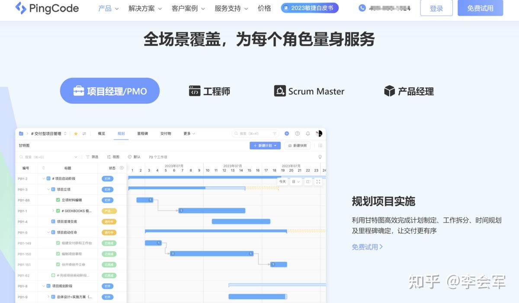Click the split panel icon beside fullscreen
Screen dimensions: 519x303
308,182
